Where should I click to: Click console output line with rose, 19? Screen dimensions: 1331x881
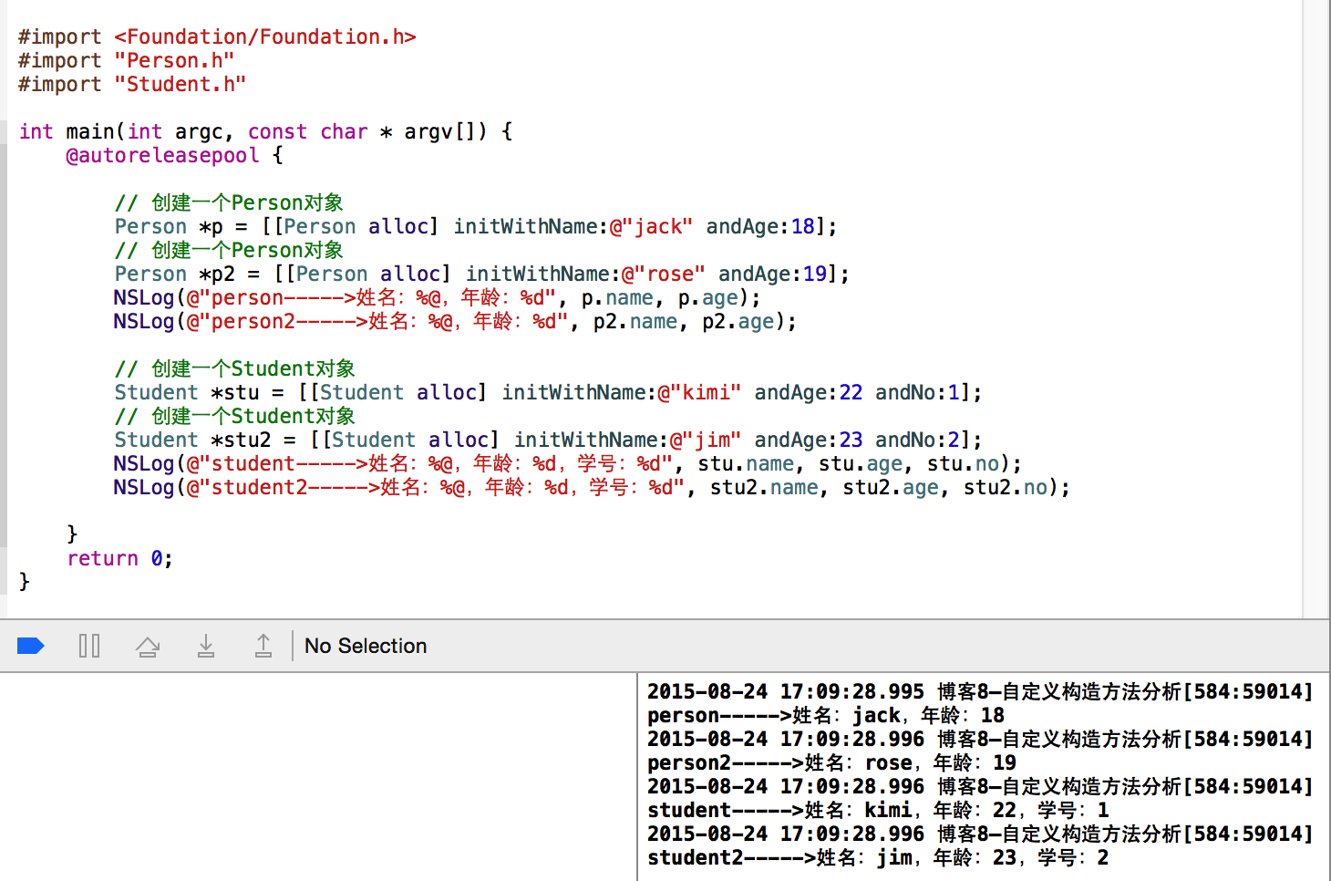pyautogui.click(x=831, y=762)
